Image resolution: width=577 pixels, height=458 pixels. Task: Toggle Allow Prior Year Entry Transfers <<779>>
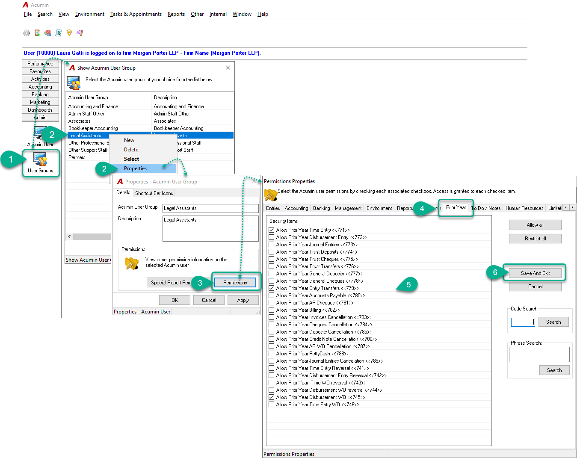point(271,288)
